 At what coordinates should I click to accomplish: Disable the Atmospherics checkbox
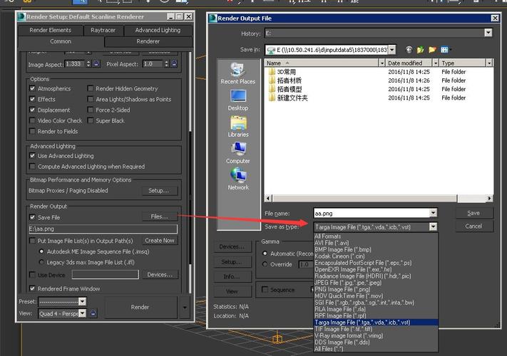(x=32, y=89)
